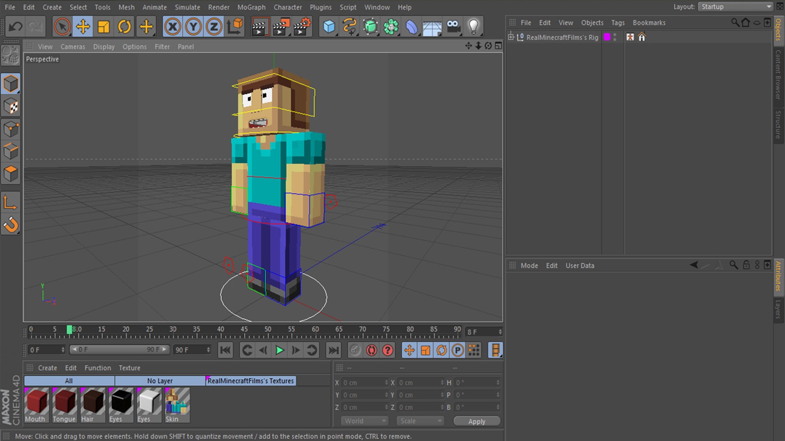785x441 pixels.
Task: Open the MoGraph menu
Action: click(251, 7)
